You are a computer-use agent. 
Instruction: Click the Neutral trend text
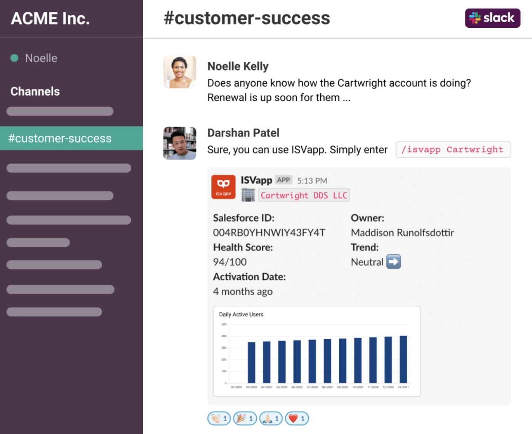tap(367, 262)
